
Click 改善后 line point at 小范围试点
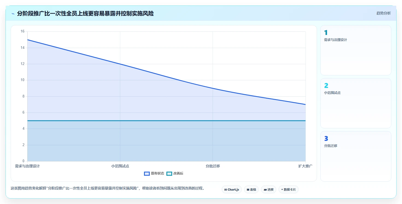pos(120,121)
